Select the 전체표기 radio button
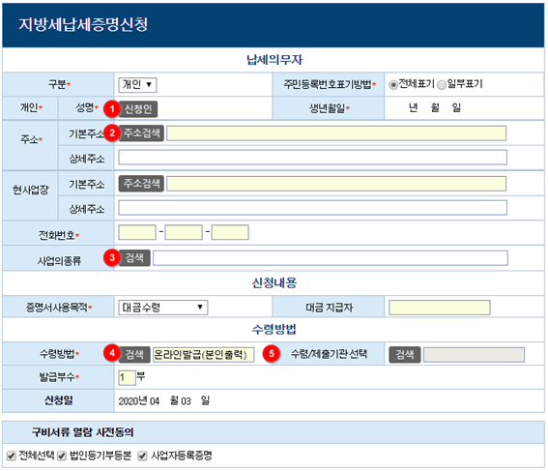Viewport: 548px width, 471px height. point(393,84)
